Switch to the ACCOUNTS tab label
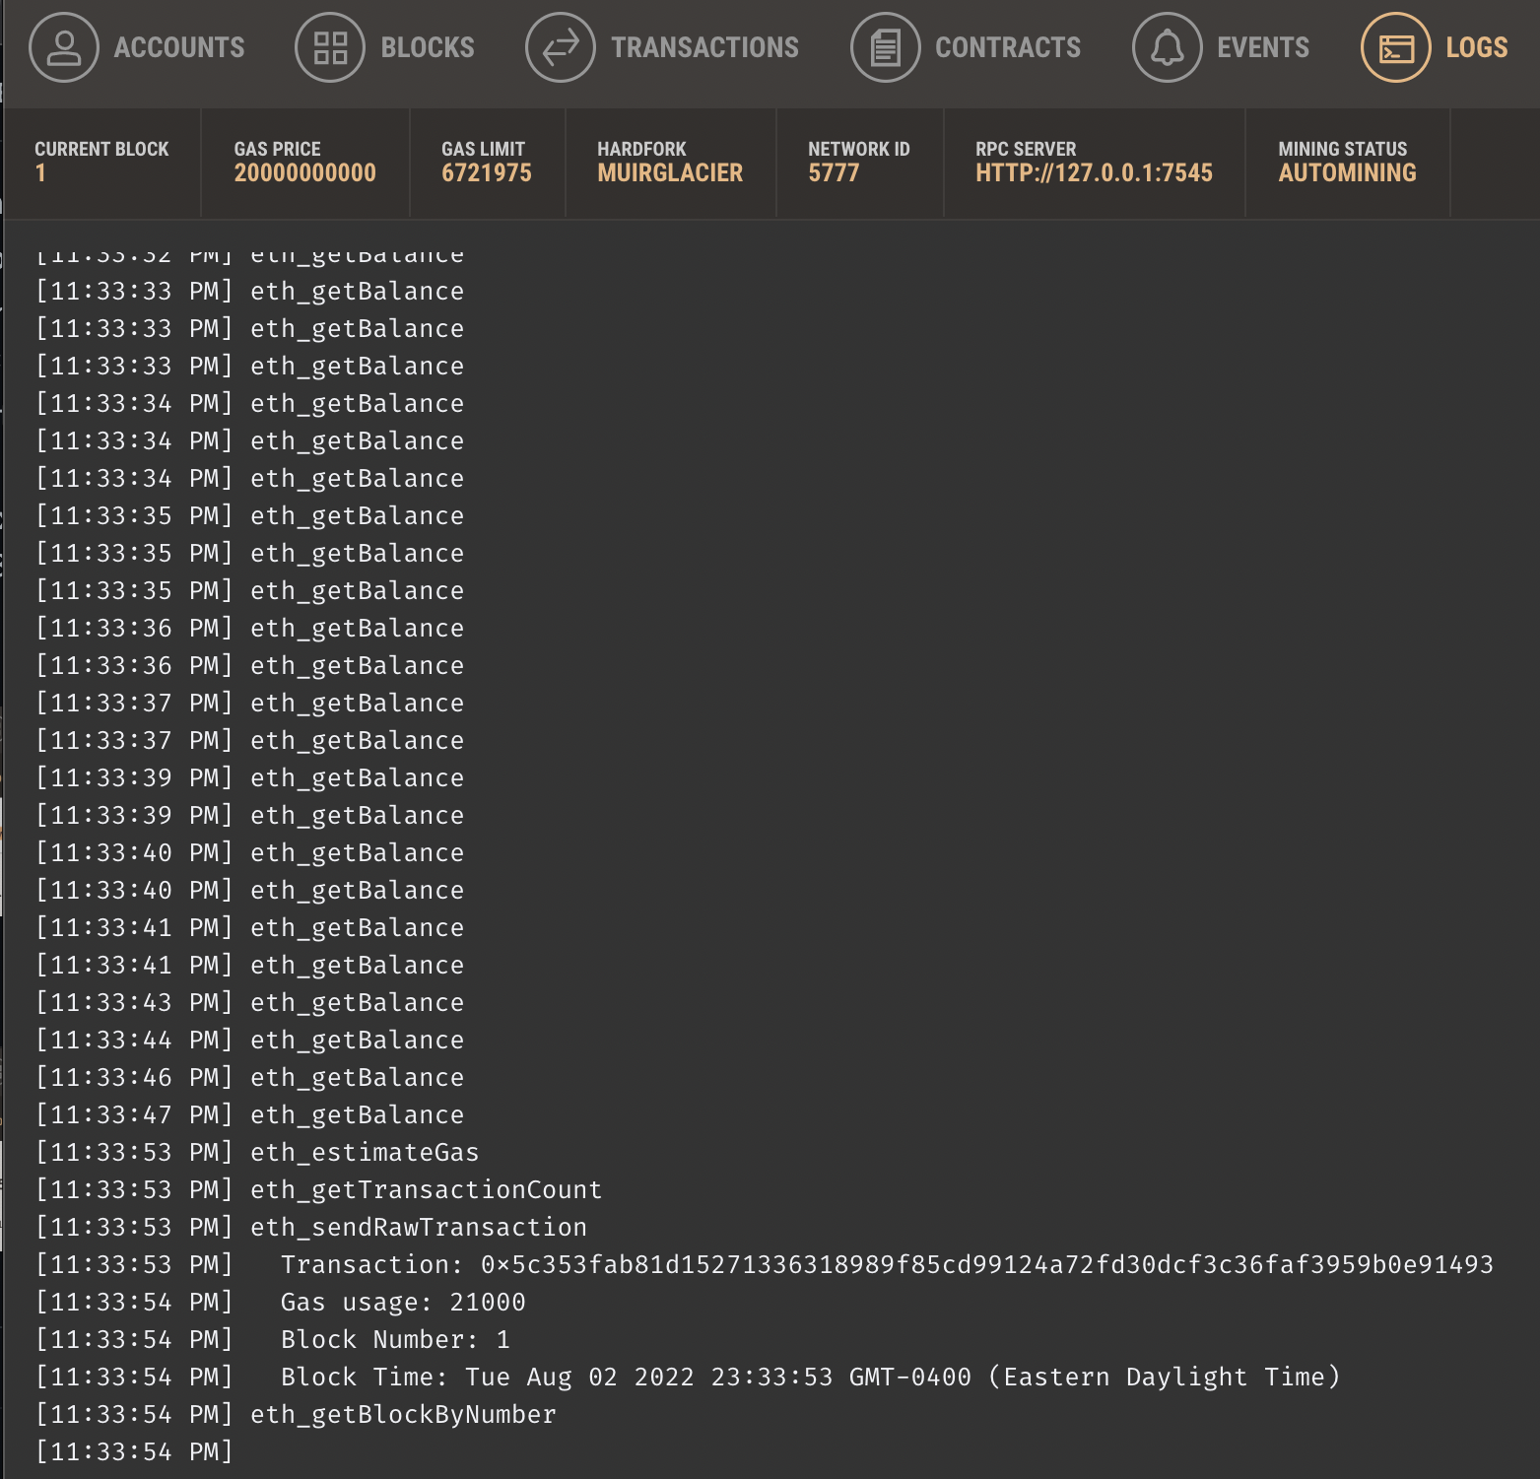Viewport: 1540px width, 1479px height. [179, 47]
